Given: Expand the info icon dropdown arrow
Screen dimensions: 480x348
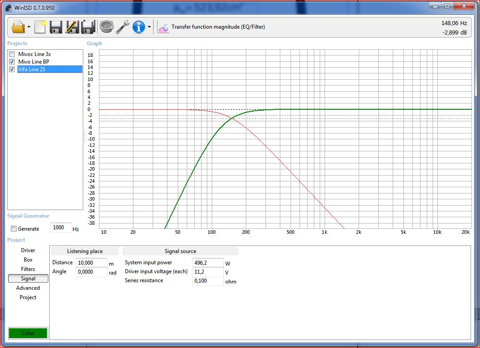Looking at the screenshot, I should [x=149, y=27].
